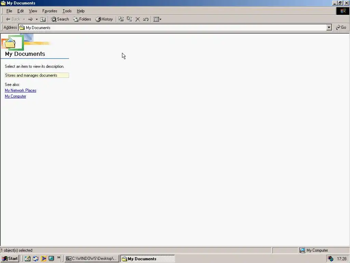
Task: Follow the My Computer link
Action: click(15, 96)
